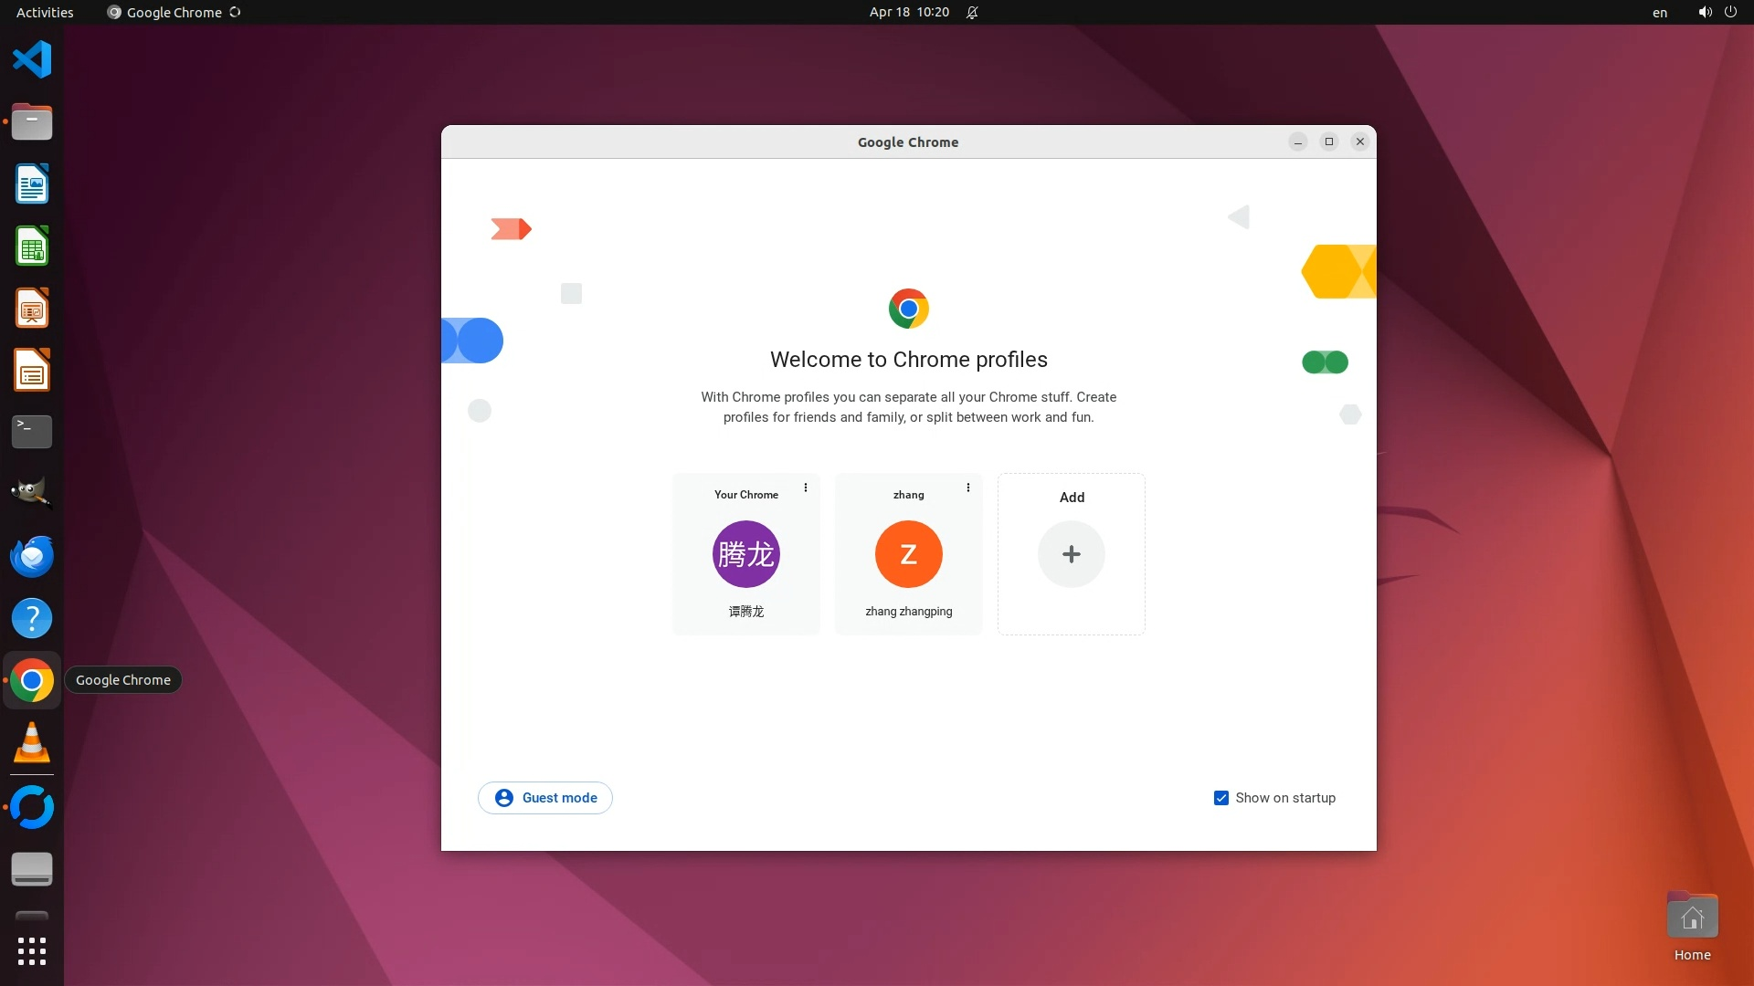Open more actions menu for Your Chrome

click(x=805, y=488)
